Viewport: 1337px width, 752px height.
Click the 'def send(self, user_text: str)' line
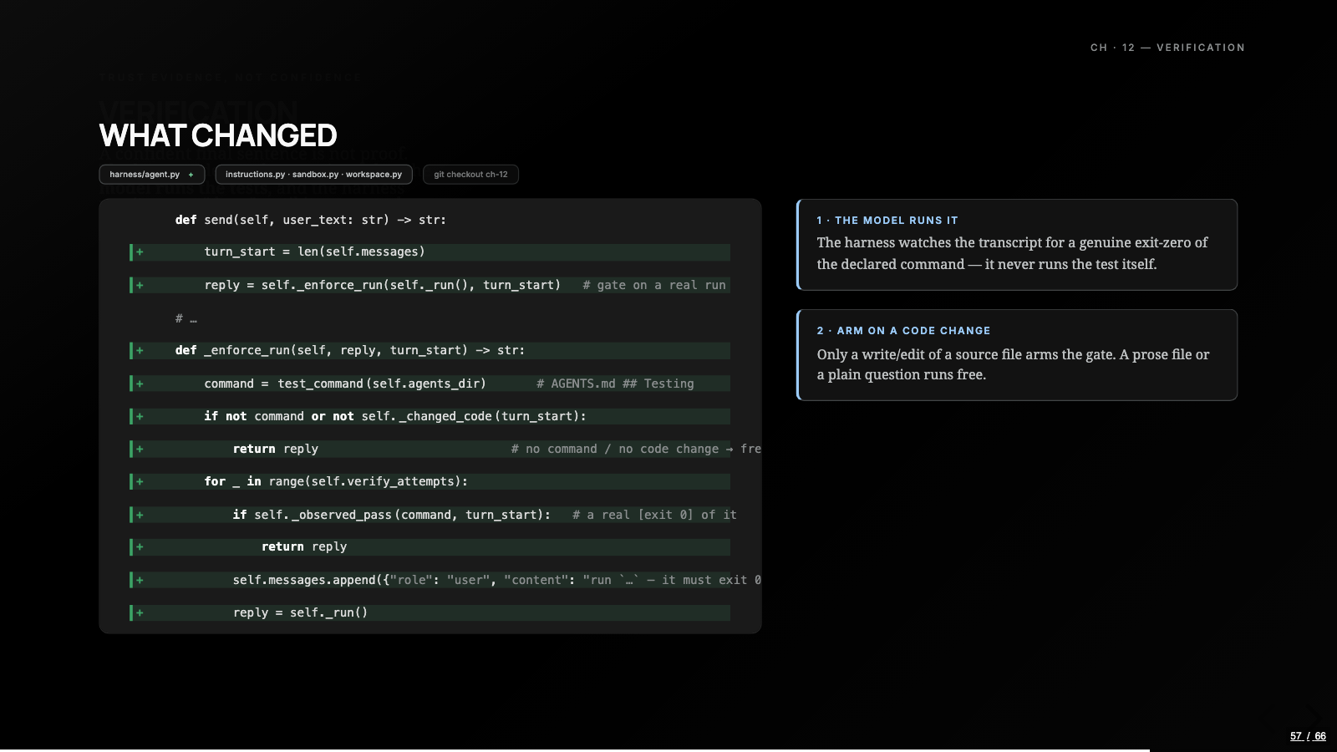pyautogui.click(x=311, y=220)
